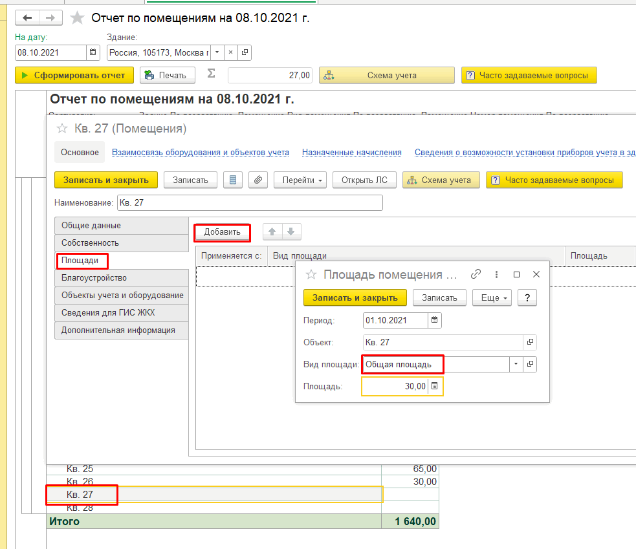Switch to the Собственность tab
This screenshot has width=636, height=549.
click(91, 242)
